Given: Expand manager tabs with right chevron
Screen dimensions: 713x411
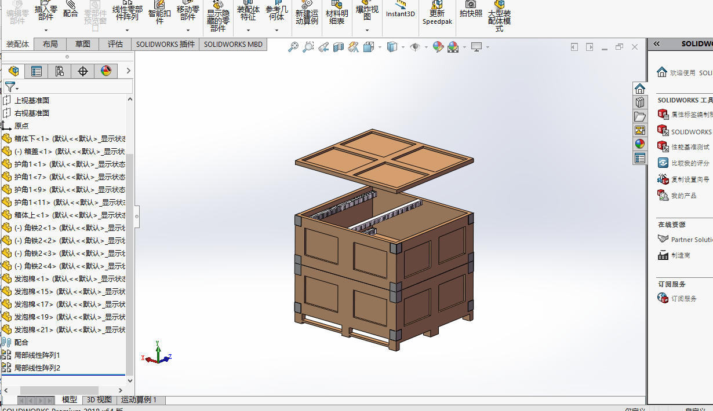Looking at the screenshot, I should 128,71.
